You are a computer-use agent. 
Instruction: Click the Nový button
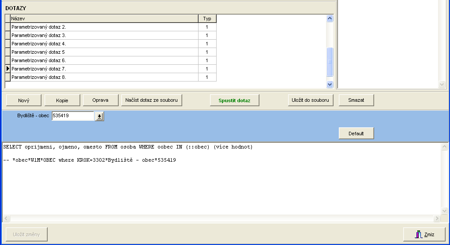(24, 100)
